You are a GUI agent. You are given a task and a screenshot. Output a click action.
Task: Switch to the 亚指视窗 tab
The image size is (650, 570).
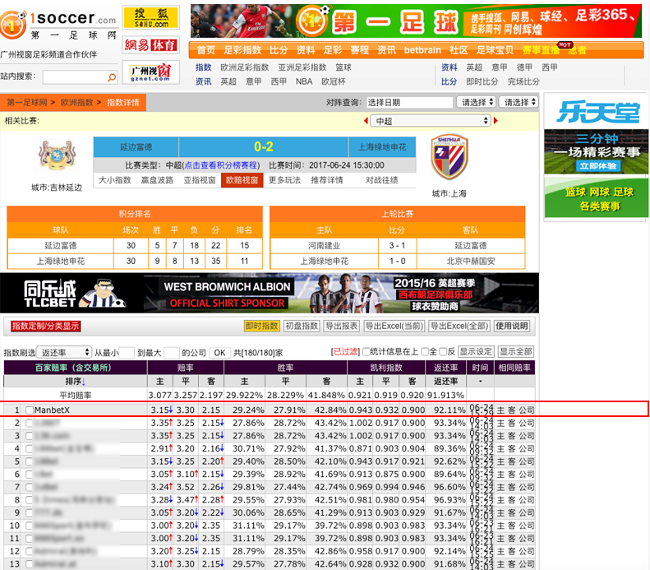click(199, 180)
